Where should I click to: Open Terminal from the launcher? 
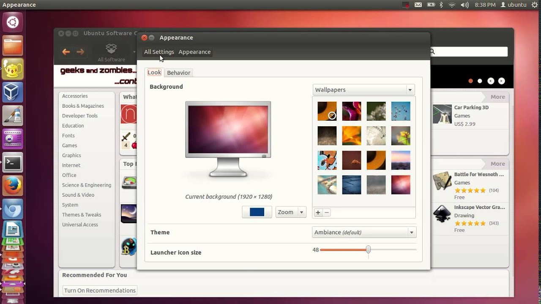[13, 162]
